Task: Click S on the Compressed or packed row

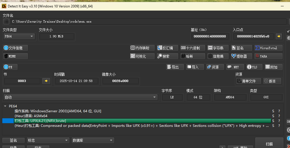Action: pyautogui.click(x=273, y=126)
